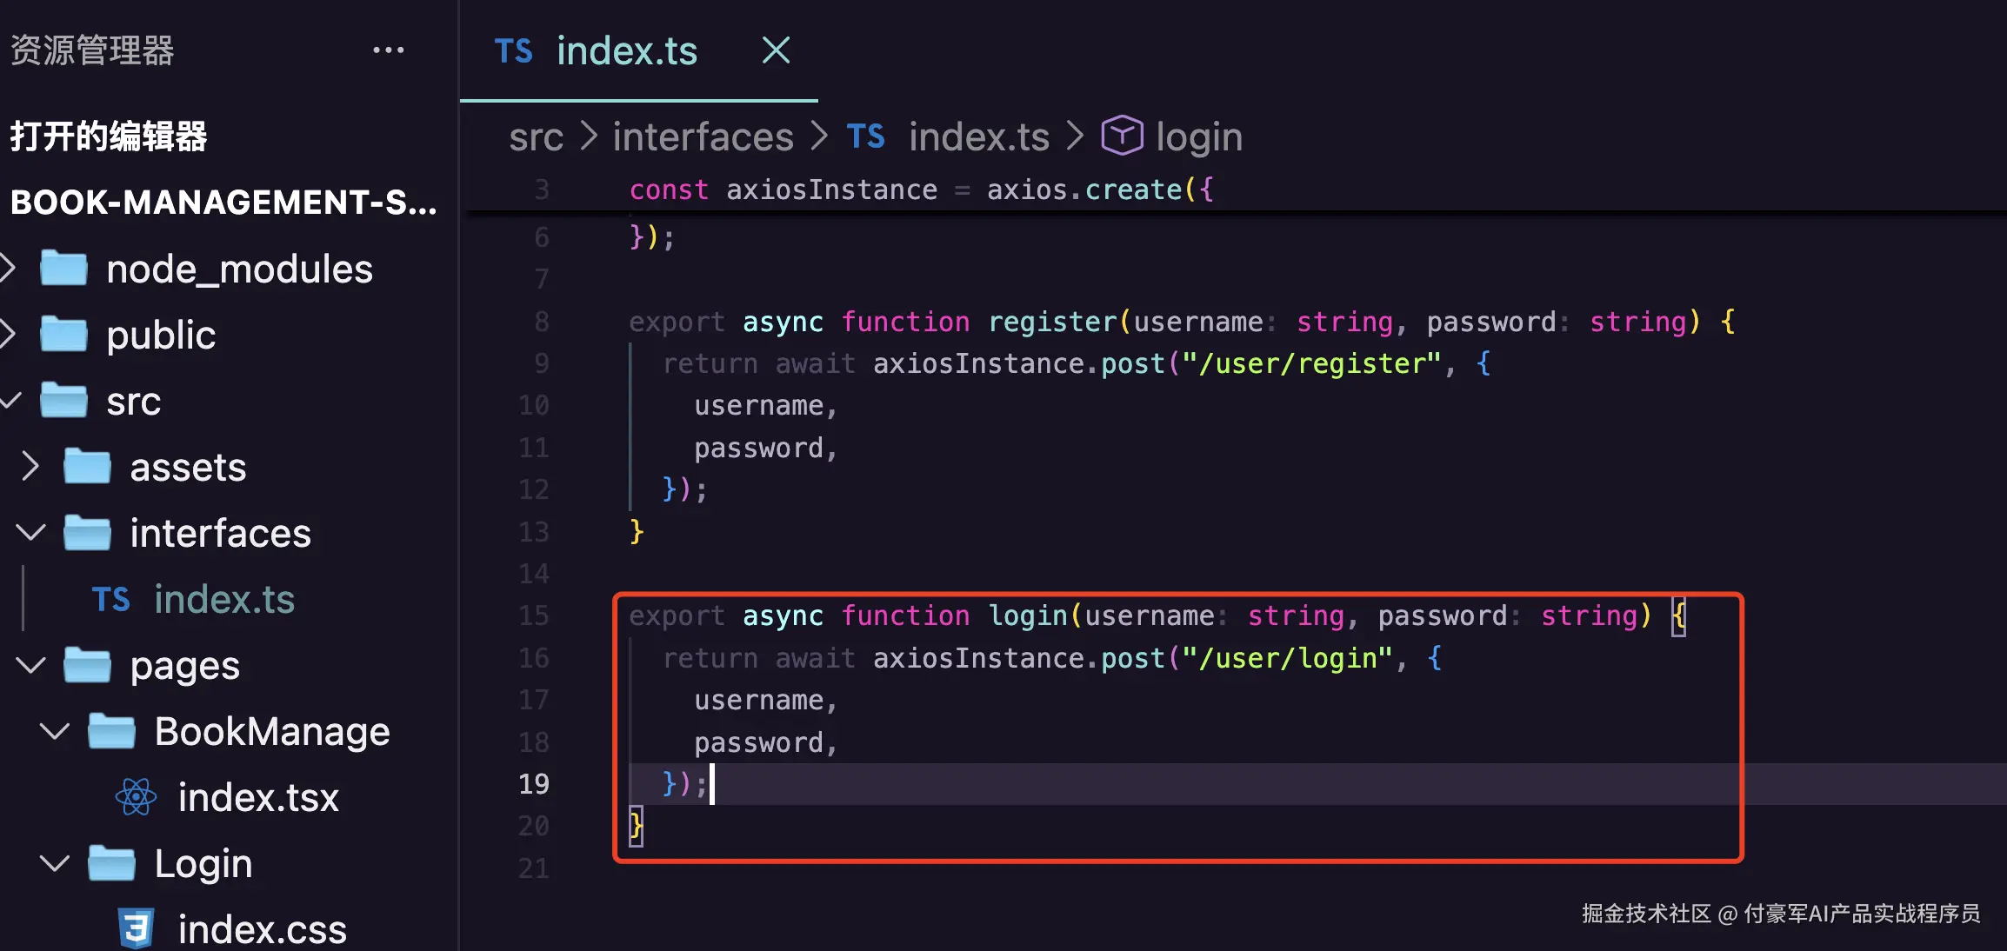
Task: Click the interfaces breadcrumb segment
Action: point(703,136)
